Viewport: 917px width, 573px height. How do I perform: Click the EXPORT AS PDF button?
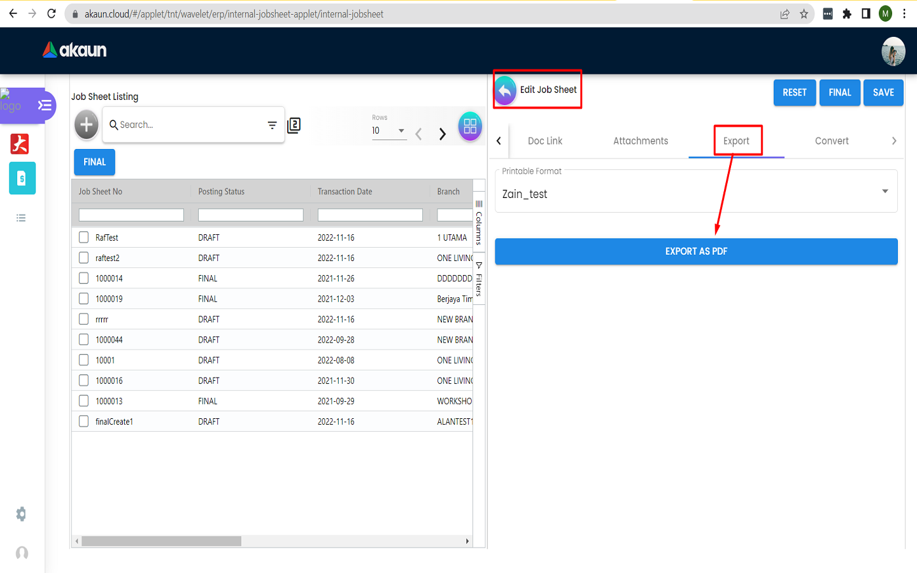(695, 251)
